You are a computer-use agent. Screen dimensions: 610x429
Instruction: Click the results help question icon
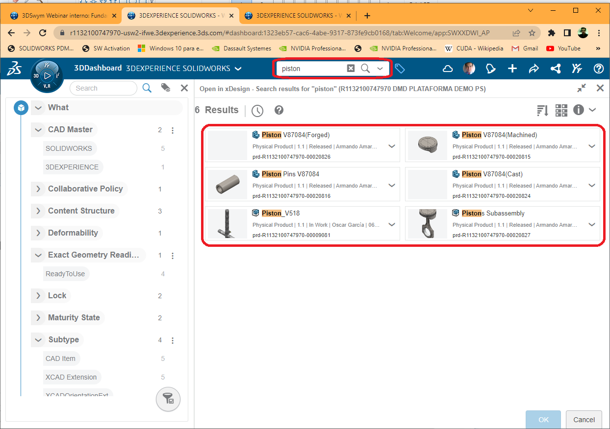coord(279,110)
